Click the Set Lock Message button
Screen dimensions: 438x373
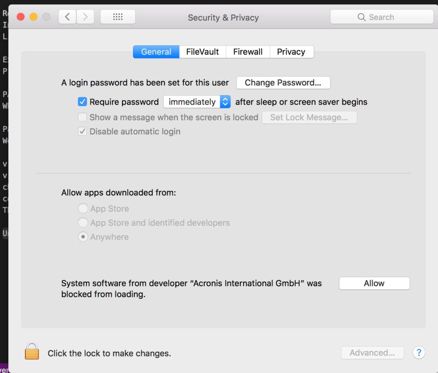point(309,118)
